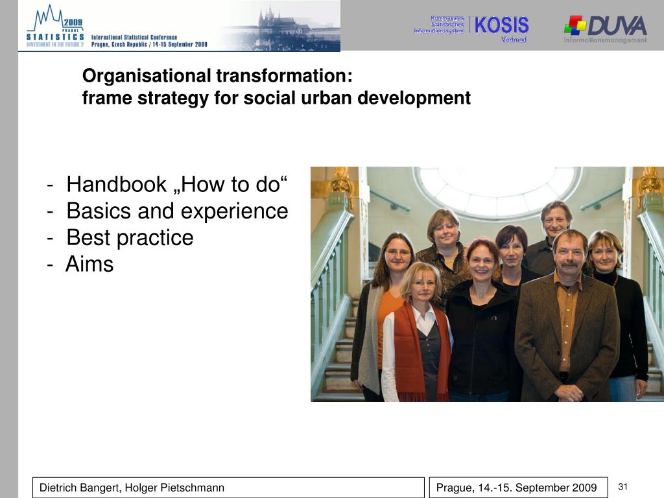
Task: Click 'Kommunales Statistisches Informationssystem' text
Action: (439, 25)
